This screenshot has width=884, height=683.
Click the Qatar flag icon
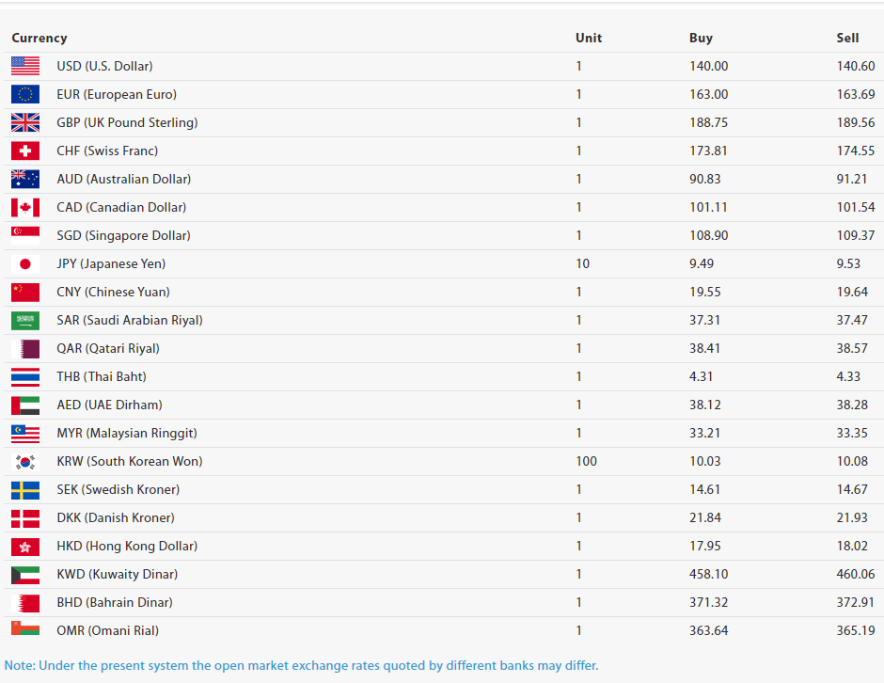click(25, 348)
